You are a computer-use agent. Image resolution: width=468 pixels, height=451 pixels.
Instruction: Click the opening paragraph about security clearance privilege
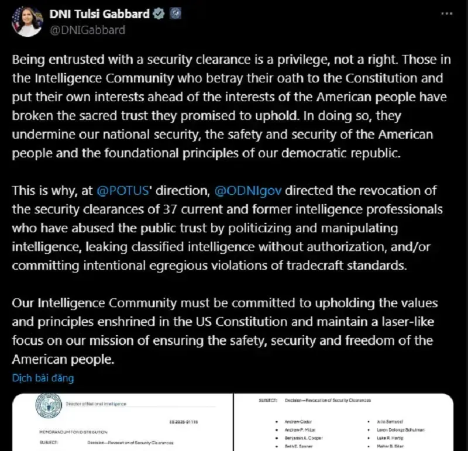[x=231, y=106]
